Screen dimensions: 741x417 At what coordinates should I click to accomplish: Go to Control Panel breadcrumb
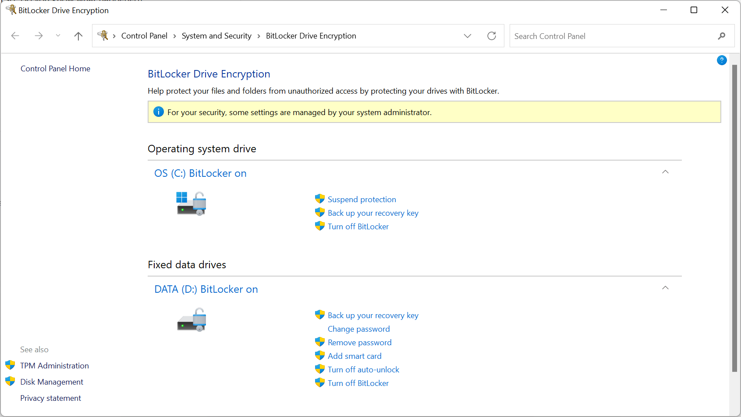pyautogui.click(x=144, y=36)
